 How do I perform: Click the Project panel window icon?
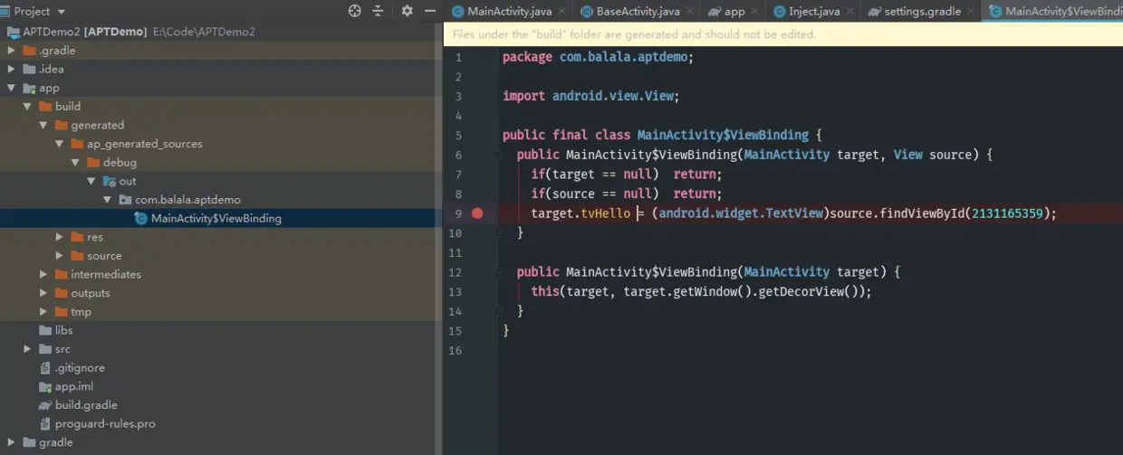[x=4, y=11]
